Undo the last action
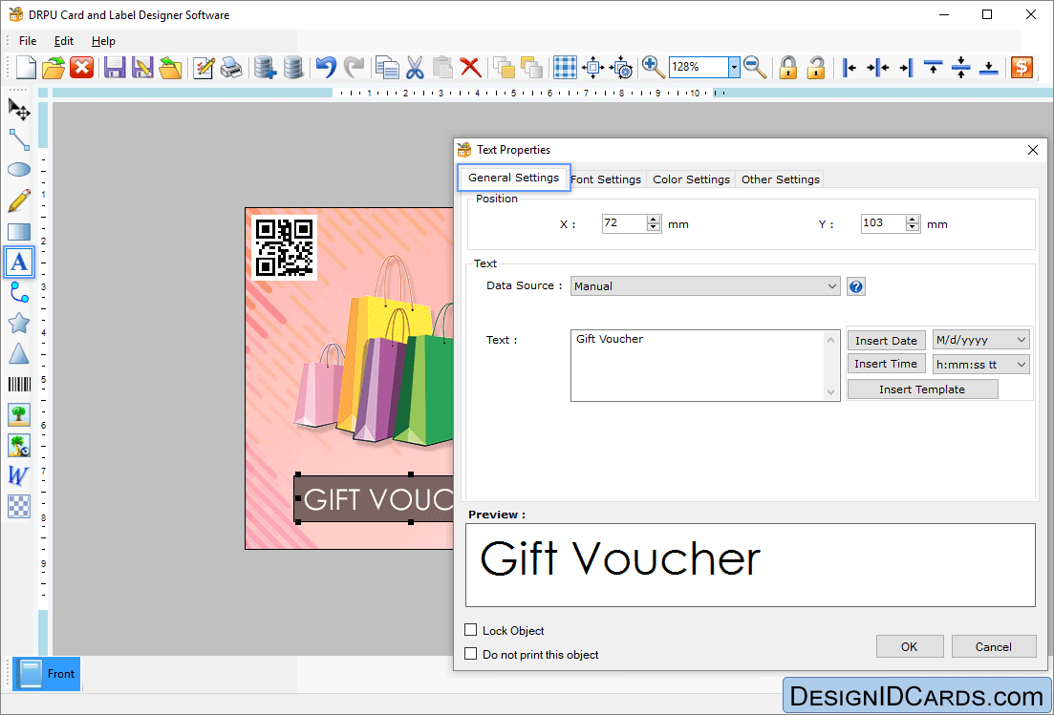This screenshot has height=715, width=1054. (x=327, y=67)
